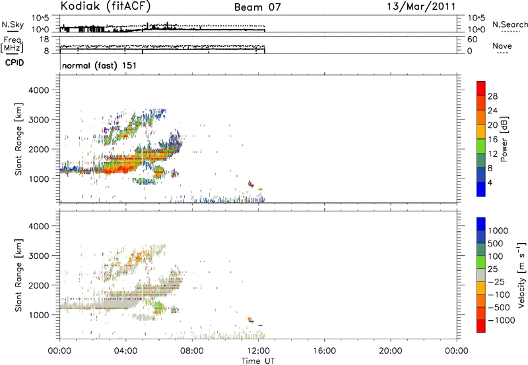The width and height of the screenshot is (528, 365).
Task: Click the "12:00" time tick label
Action: pyautogui.click(x=258, y=351)
